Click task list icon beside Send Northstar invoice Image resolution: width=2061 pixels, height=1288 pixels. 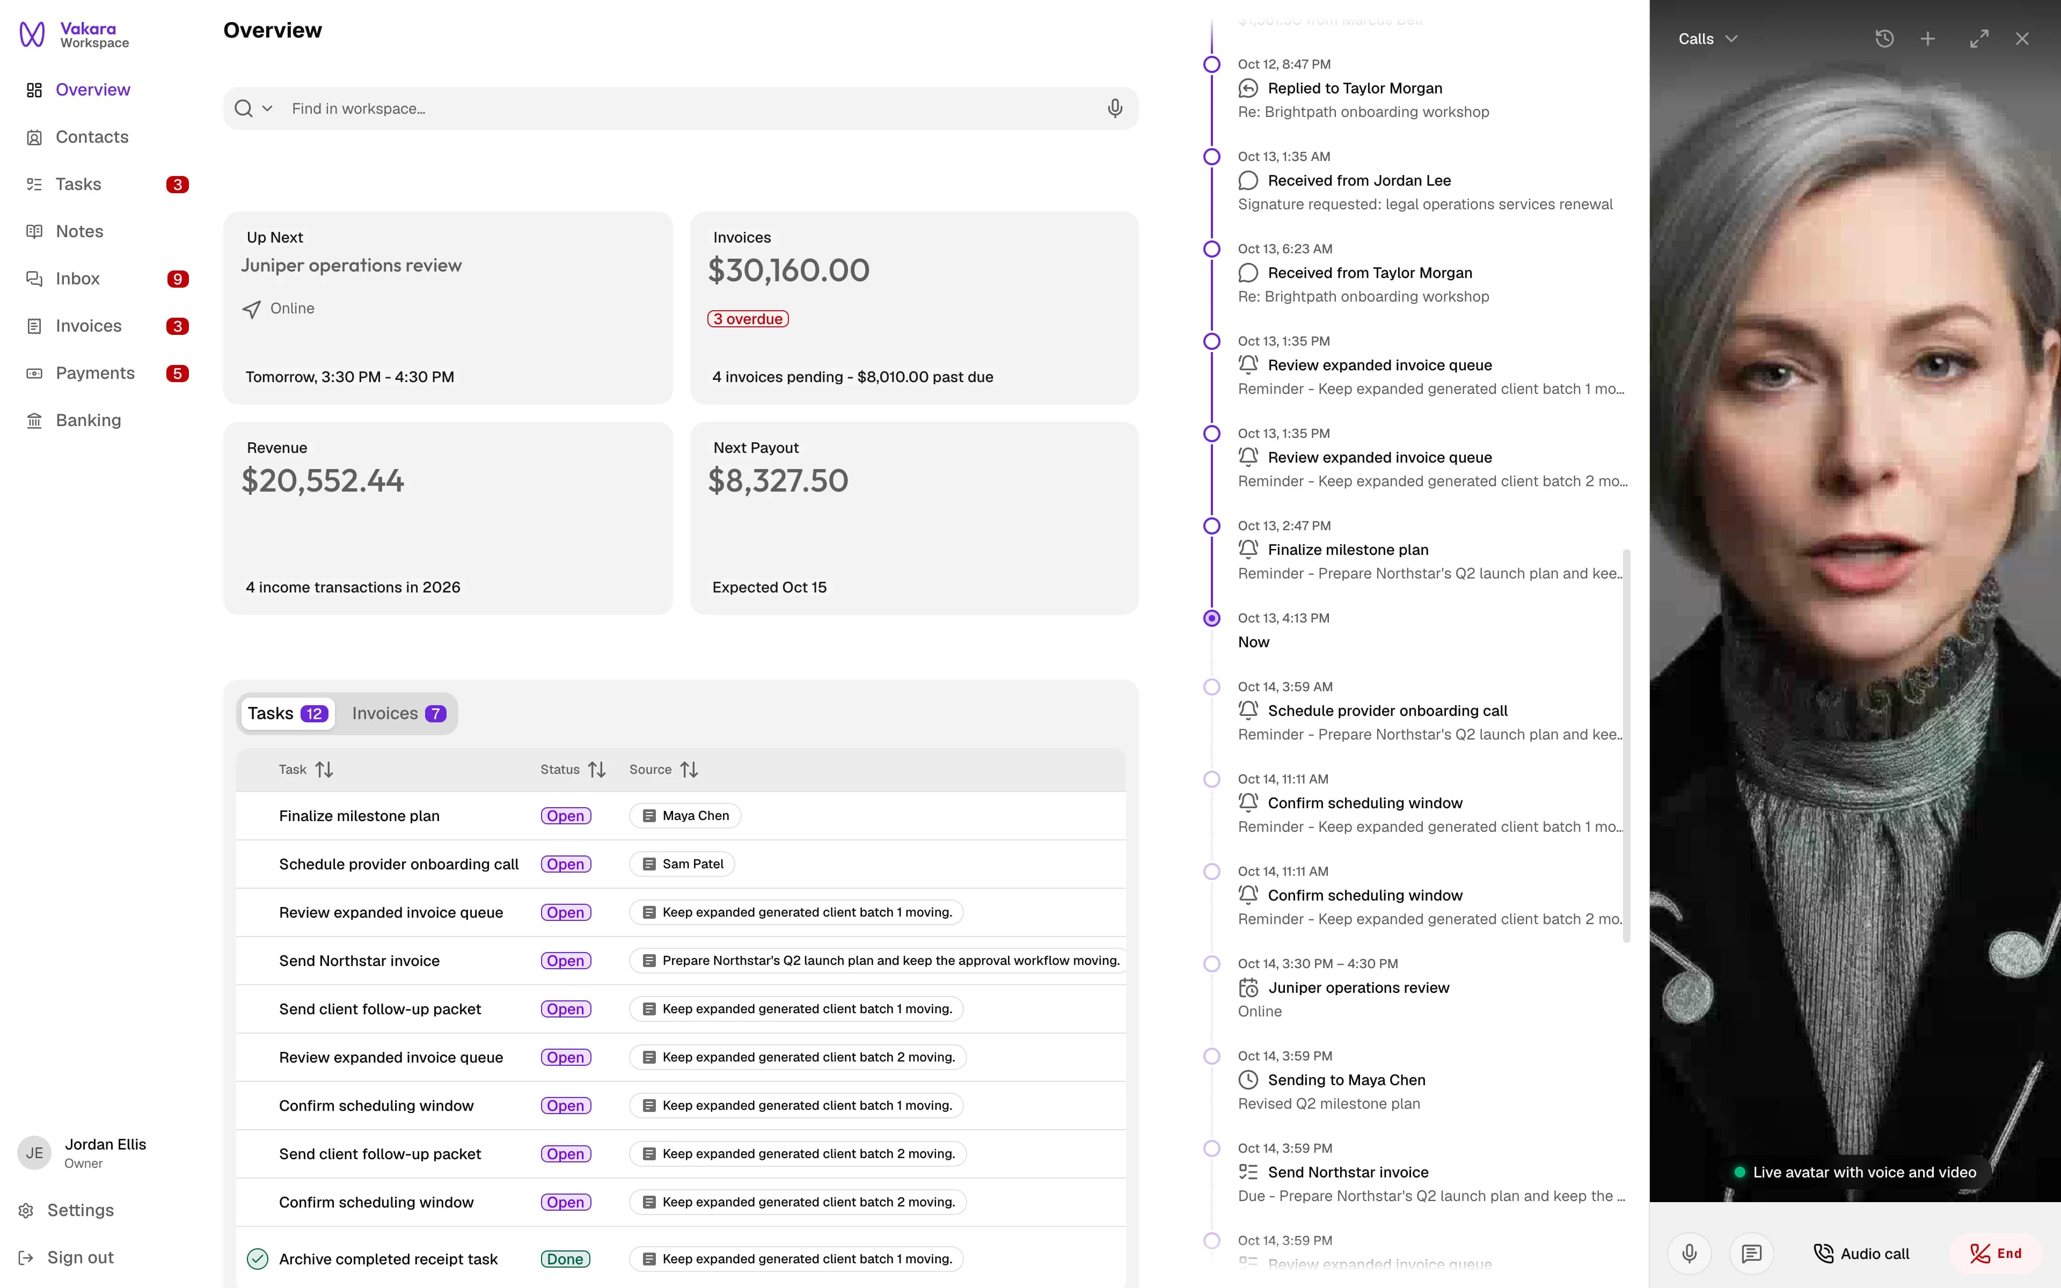tap(1248, 1172)
